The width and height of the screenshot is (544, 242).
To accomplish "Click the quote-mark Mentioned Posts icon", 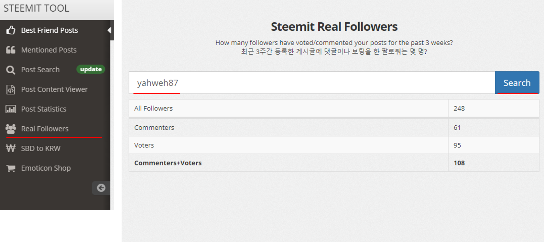I will [11, 50].
